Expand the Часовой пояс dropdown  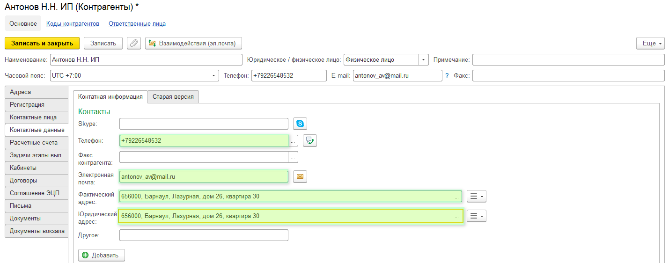214,75
